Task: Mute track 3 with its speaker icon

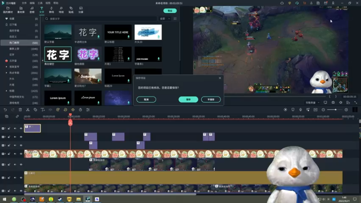Action: point(15,165)
